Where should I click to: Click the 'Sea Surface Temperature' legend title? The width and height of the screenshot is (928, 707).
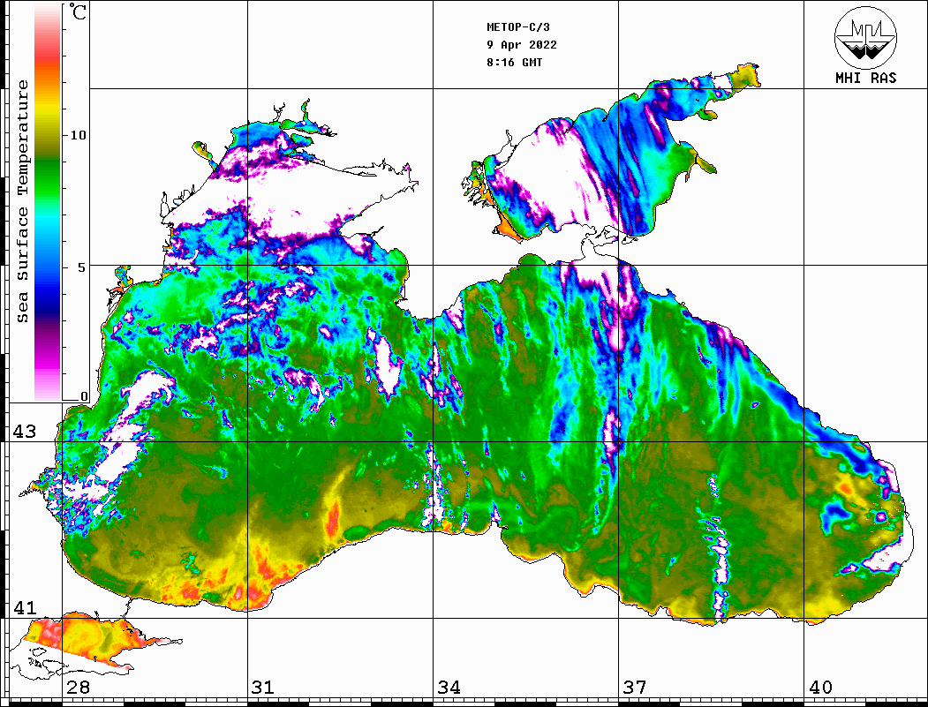pos(22,201)
